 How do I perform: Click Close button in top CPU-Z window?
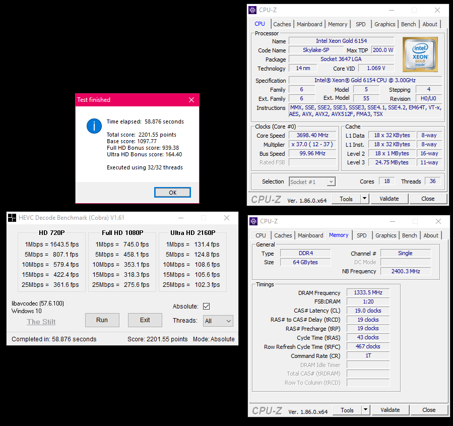pyautogui.click(x=428, y=199)
